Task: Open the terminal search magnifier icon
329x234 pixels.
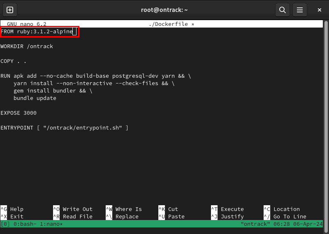Action: click(283, 10)
